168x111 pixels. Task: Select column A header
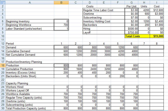click(30, 2)
